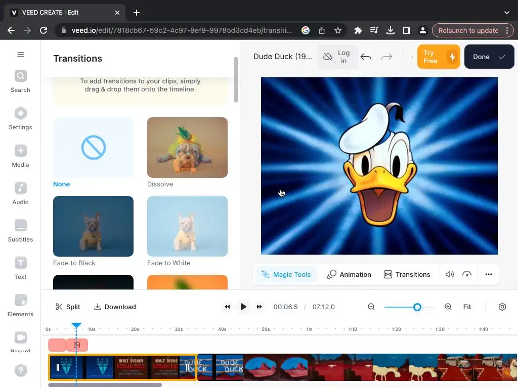Click the help question mark icon
Screen dimensions: 518x388
point(20,370)
